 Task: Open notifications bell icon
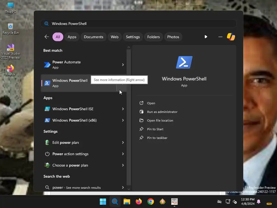point(259,201)
